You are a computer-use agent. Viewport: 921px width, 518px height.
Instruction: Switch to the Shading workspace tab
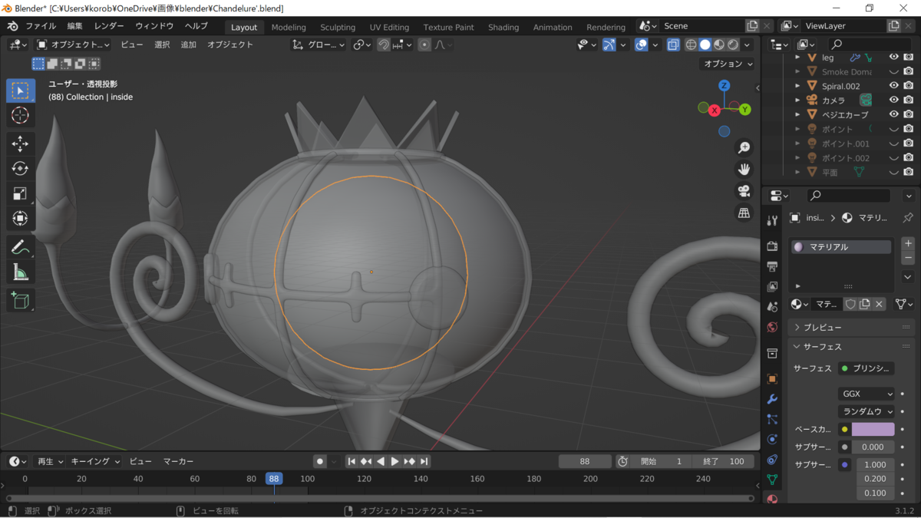point(503,27)
